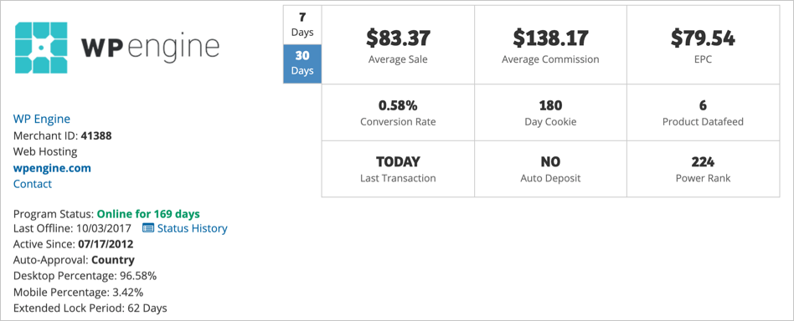Click the NO Auto Deposit cell

tap(550, 169)
